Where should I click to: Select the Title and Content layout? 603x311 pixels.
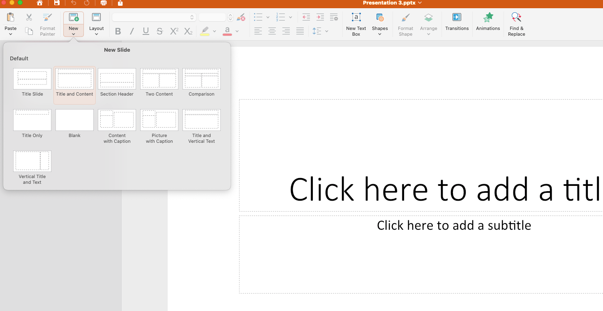point(74,79)
